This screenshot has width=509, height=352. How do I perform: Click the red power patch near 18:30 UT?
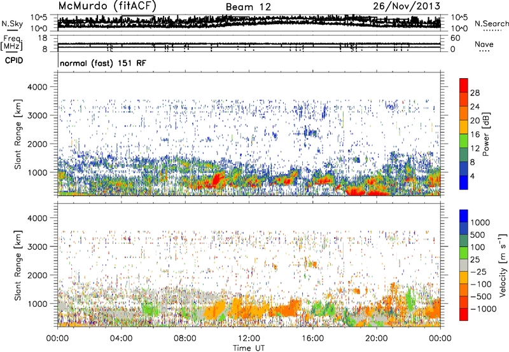(x=354, y=191)
